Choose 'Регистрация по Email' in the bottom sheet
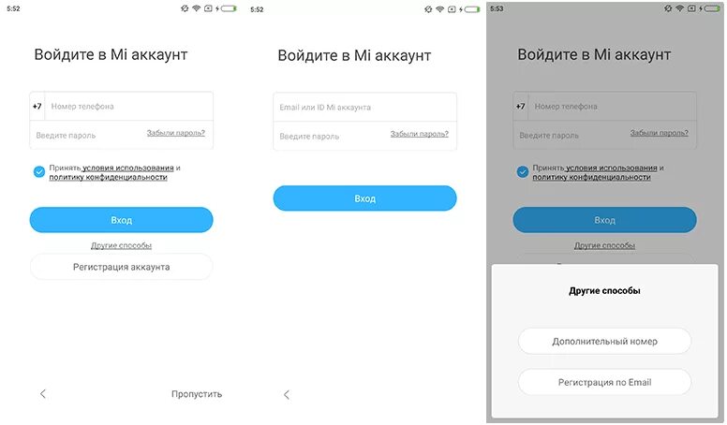 pos(604,382)
